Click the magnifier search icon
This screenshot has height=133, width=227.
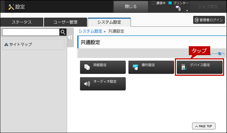[63, 32]
